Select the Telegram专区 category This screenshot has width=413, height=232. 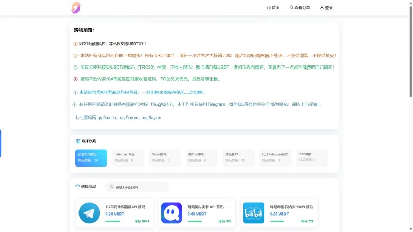coord(128,158)
